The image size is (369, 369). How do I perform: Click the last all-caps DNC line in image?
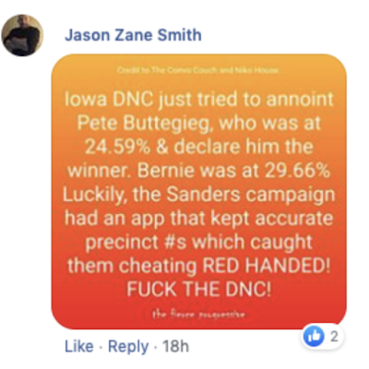tap(198, 289)
